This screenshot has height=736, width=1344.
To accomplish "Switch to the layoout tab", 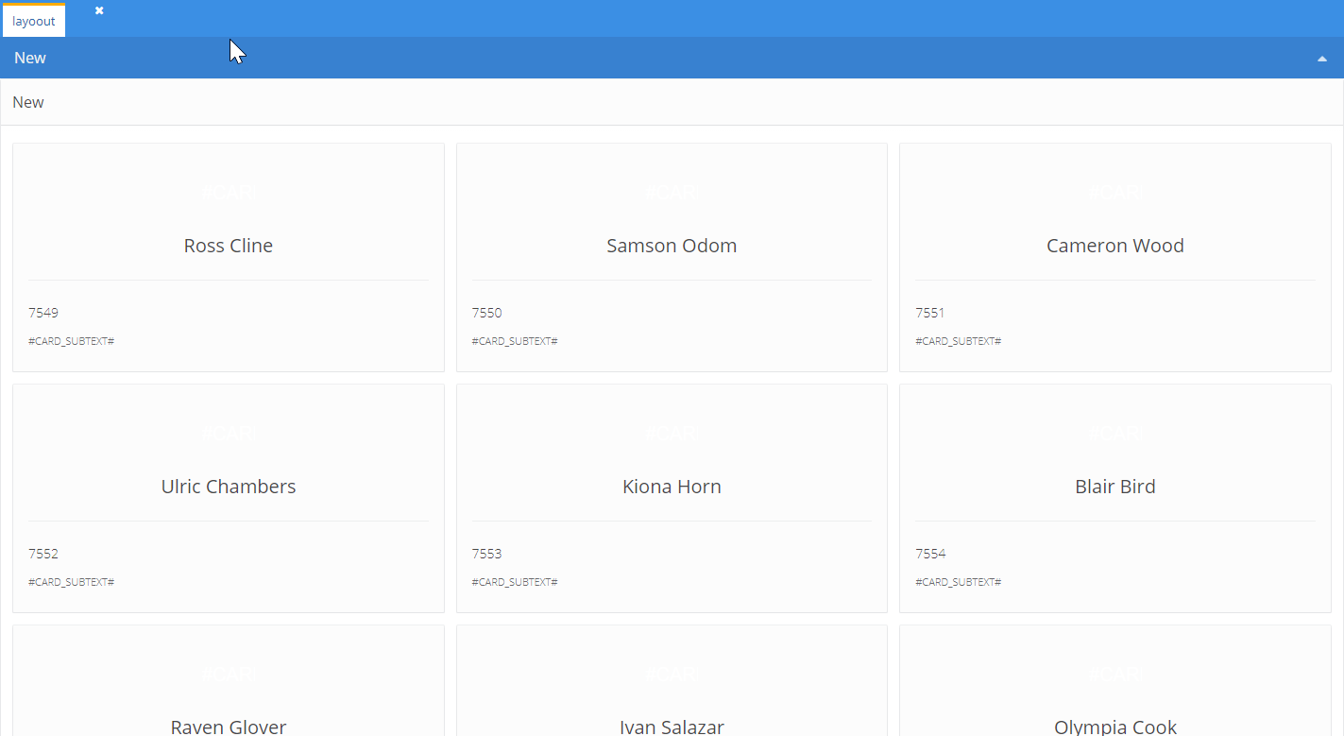I will [34, 21].
